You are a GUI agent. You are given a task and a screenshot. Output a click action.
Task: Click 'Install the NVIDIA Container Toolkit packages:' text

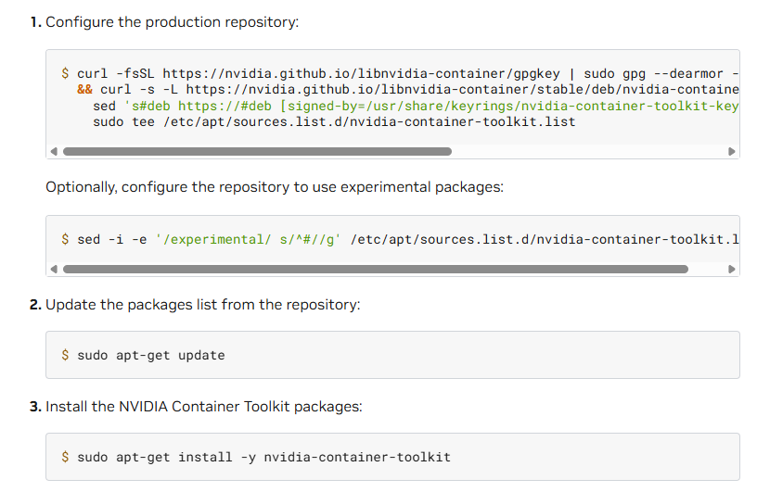pos(204,407)
